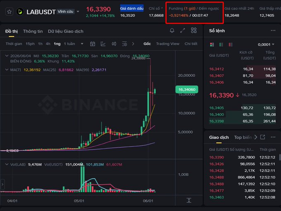Open the chart indicators icon
Image resolution: width=281 pixels, height=211 pixels.
pyautogui.click(x=103, y=44)
